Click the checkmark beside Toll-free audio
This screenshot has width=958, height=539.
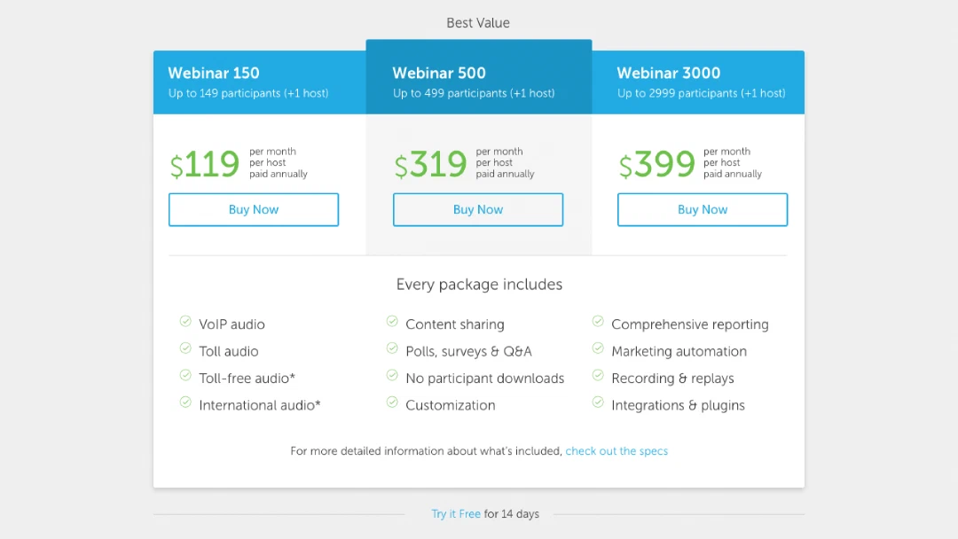(185, 375)
